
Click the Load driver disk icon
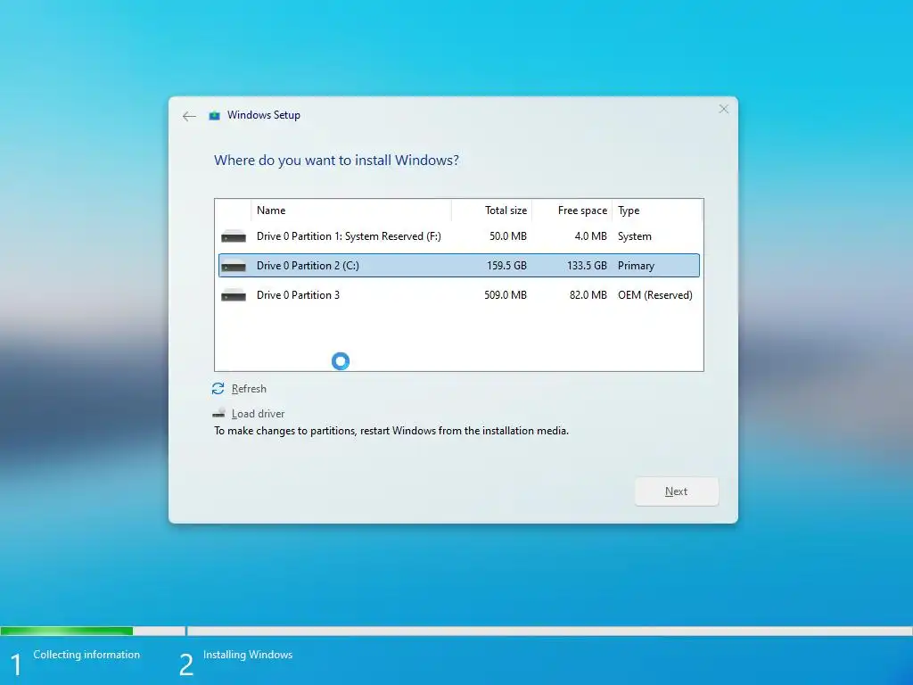point(219,413)
